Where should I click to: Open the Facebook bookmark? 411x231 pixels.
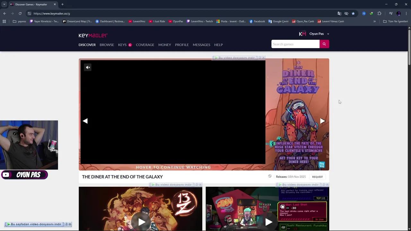[x=257, y=21]
